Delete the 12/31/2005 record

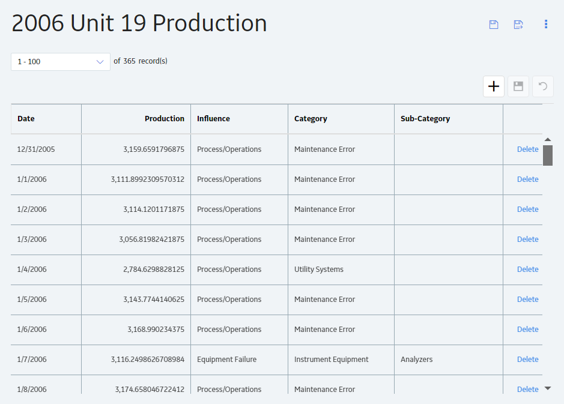tap(528, 149)
